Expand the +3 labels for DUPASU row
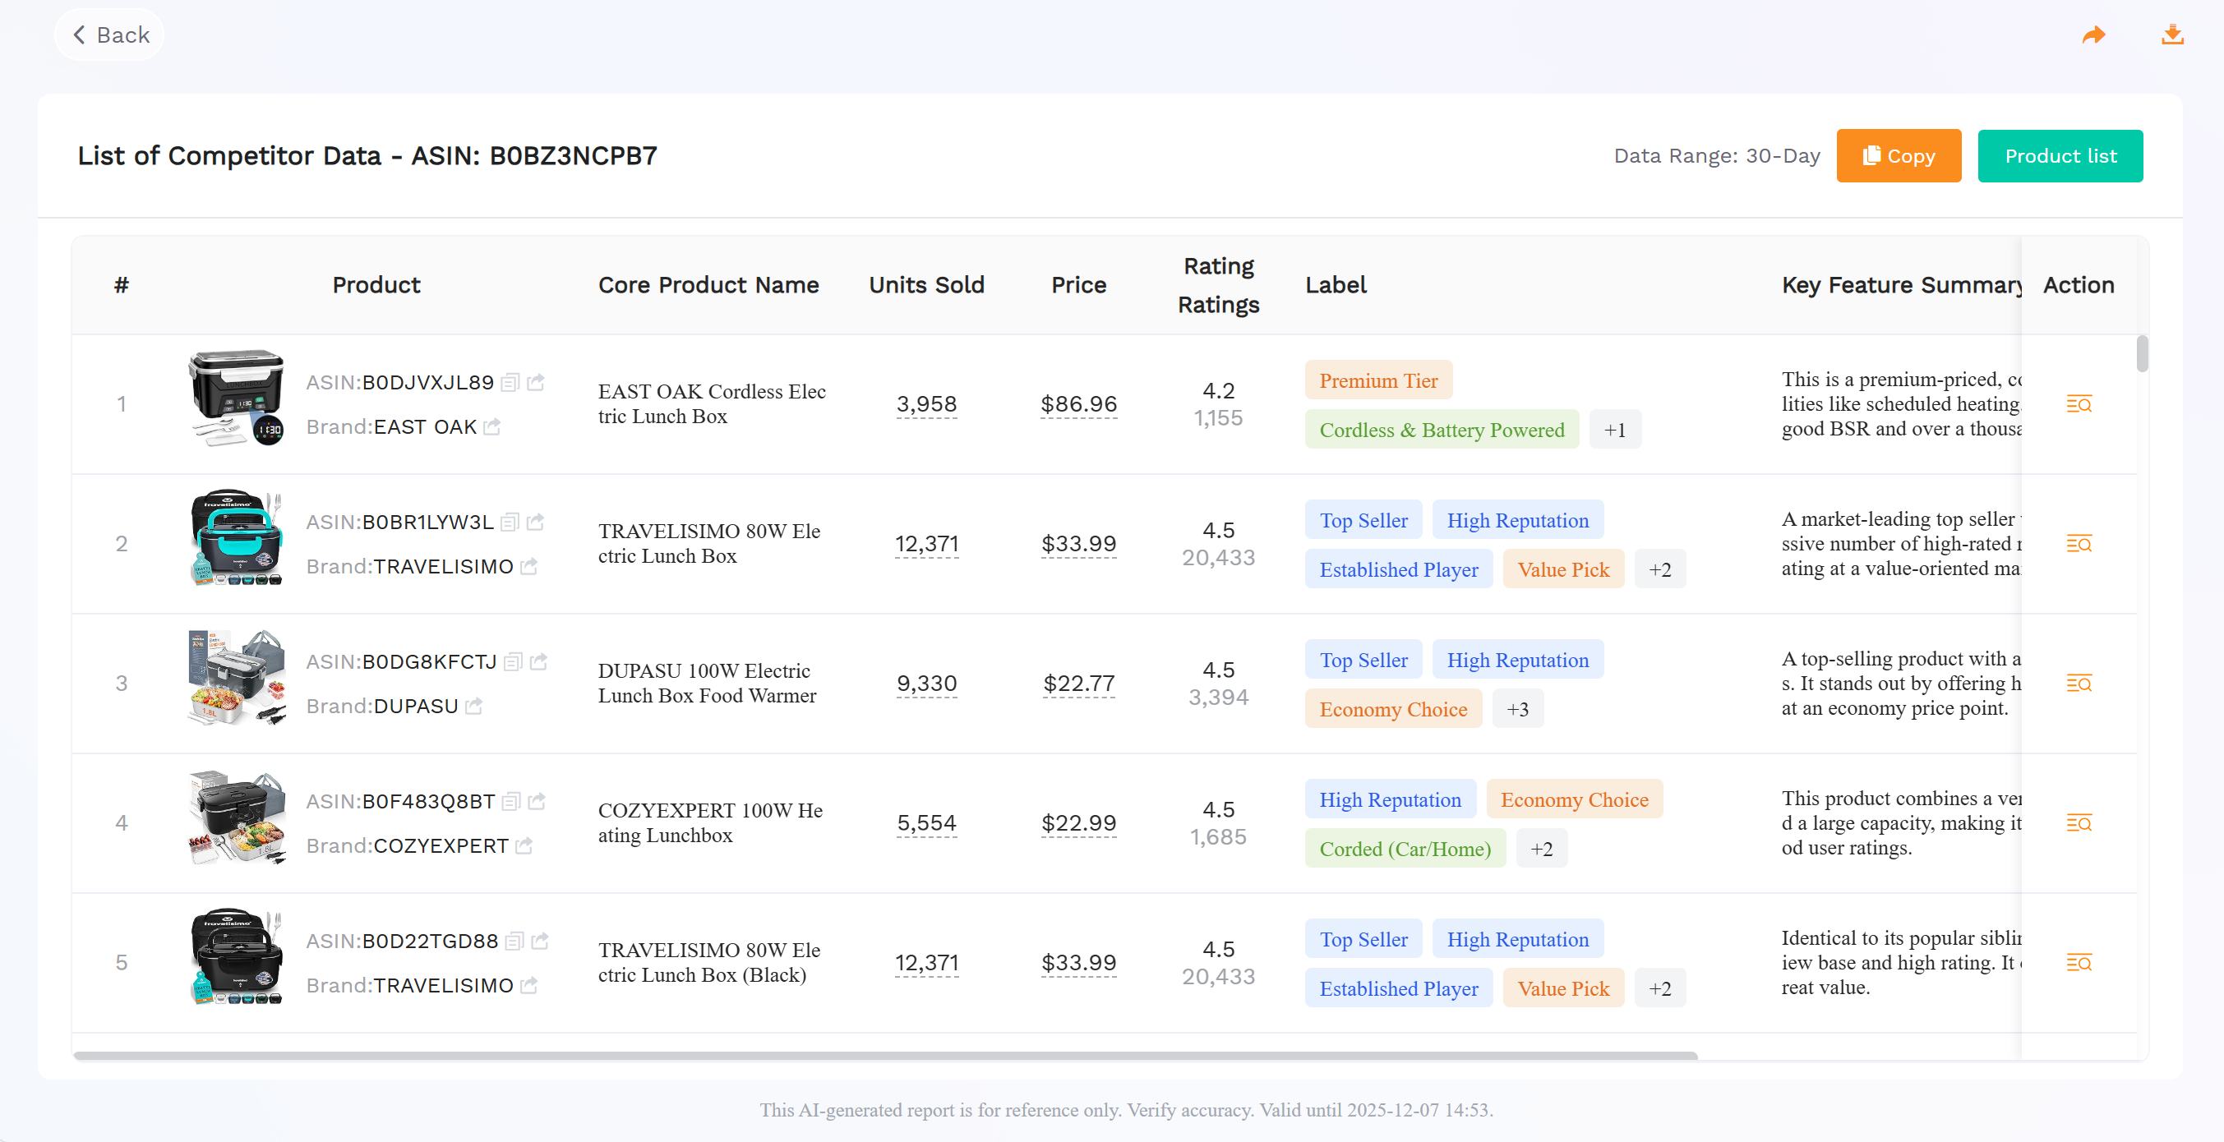This screenshot has height=1142, width=2224. coord(1518,709)
